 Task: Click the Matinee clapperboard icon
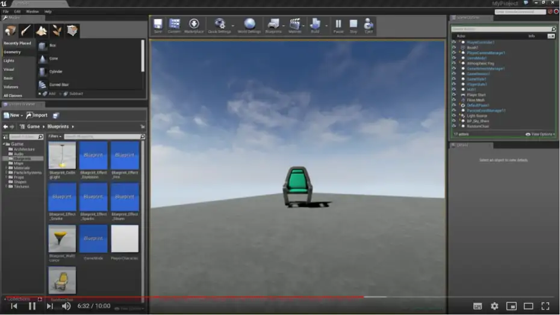pyautogui.click(x=294, y=25)
